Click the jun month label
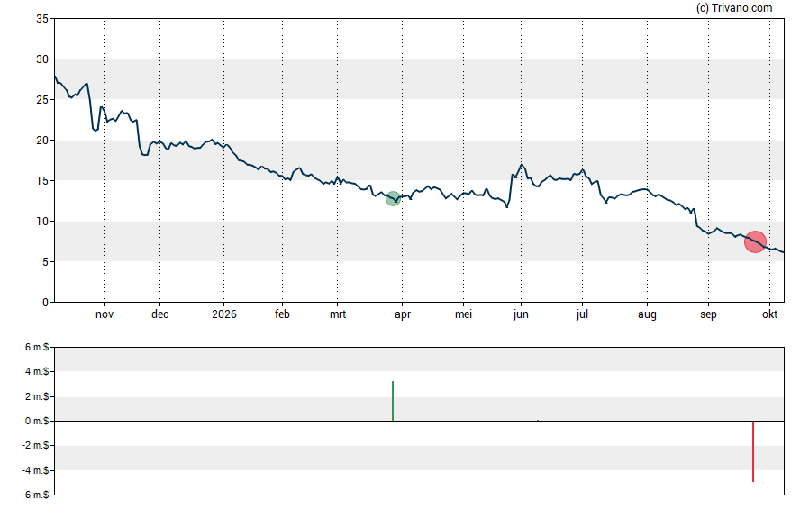Image resolution: width=800 pixels, height=509 pixels. pyautogui.click(x=521, y=314)
